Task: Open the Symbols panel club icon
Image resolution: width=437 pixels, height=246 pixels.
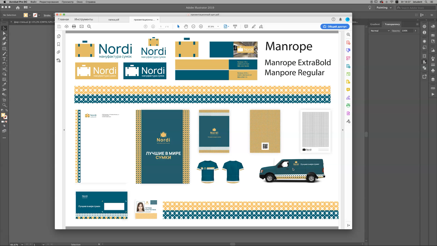Action: [433, 71]
